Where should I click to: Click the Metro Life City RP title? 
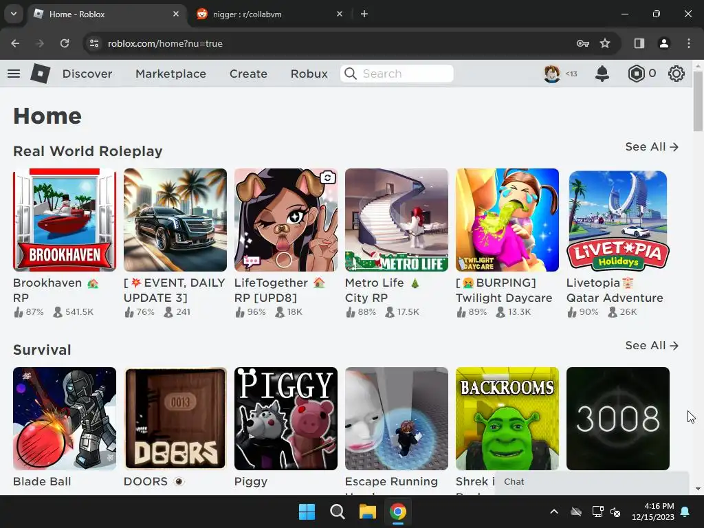point(382,290)
